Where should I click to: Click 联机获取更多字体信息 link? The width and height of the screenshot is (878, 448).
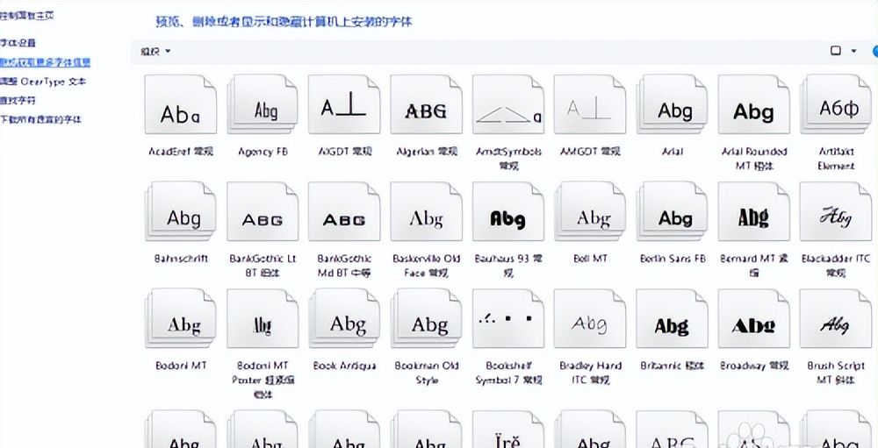pyautogui.click(x=45, y=62)
